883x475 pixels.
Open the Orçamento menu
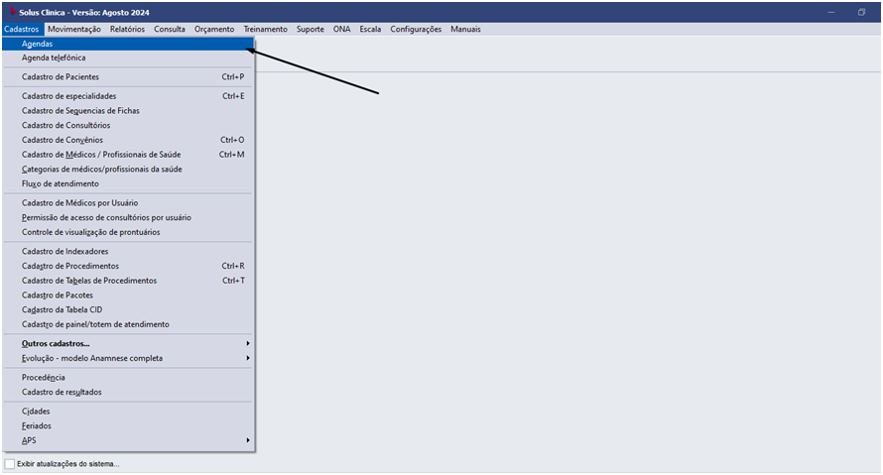214,30
